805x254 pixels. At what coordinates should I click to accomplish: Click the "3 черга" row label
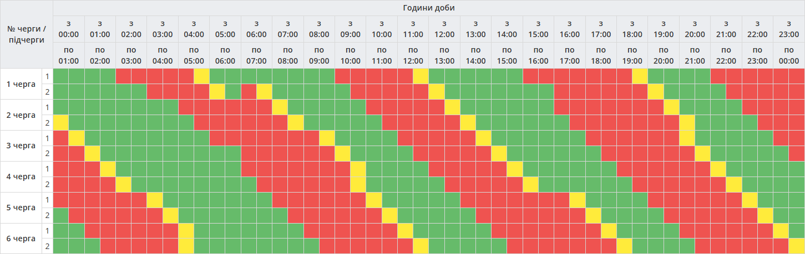pyautogui.click(x=21, y=146)
